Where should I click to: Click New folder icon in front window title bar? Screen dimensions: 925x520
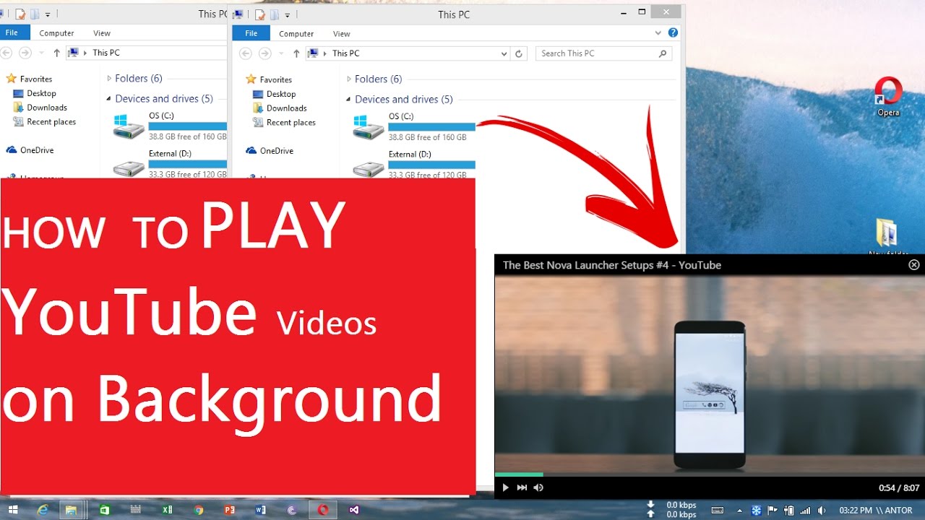coord(275,14)
